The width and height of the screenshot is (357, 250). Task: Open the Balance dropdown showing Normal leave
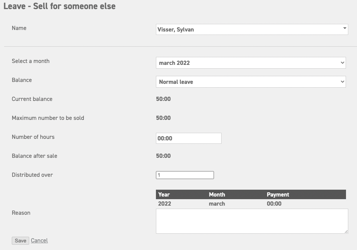pos(251,82)
